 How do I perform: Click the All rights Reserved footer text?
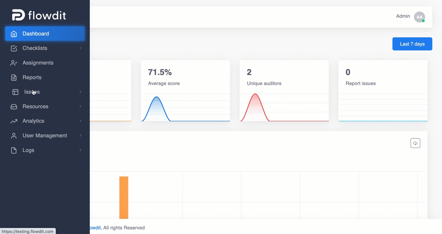124,228
